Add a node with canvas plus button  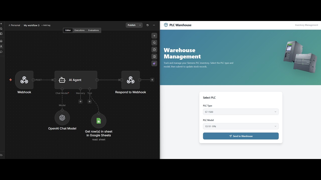click(154, 36)
